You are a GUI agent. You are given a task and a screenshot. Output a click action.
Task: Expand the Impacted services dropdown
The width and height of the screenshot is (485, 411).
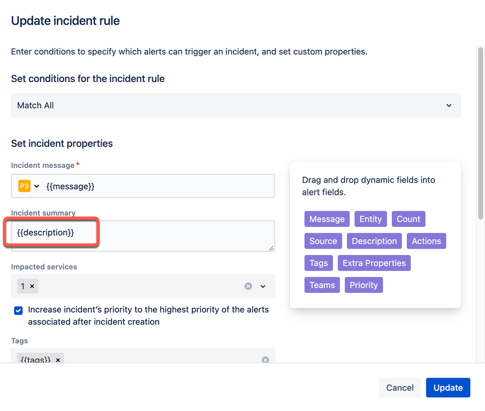[x=263, y=286]
